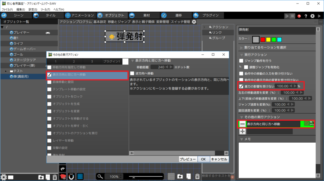Image resolution: width=324 pixels, height=181 pixels.
Task: Toggle the magnet snap icon
Action: pos(71,177)
